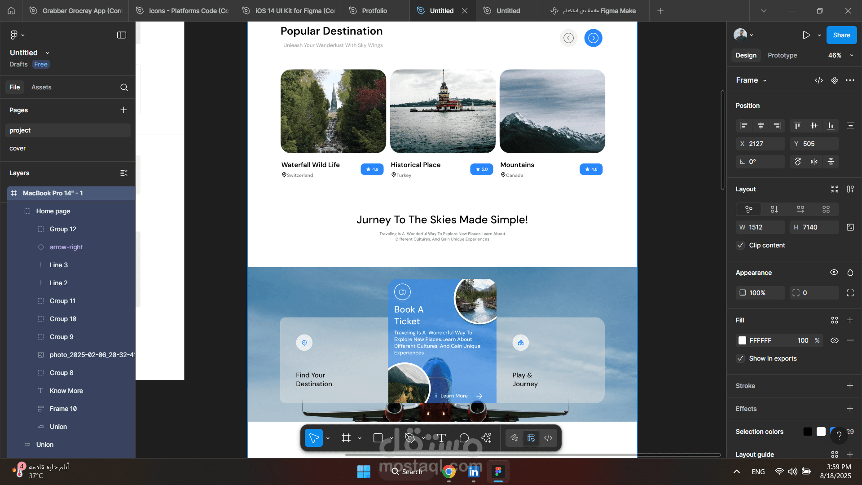Screen dimensions: 862x485
Task: Switch to the Prototype tab
Action: click(x=782, y=55)
